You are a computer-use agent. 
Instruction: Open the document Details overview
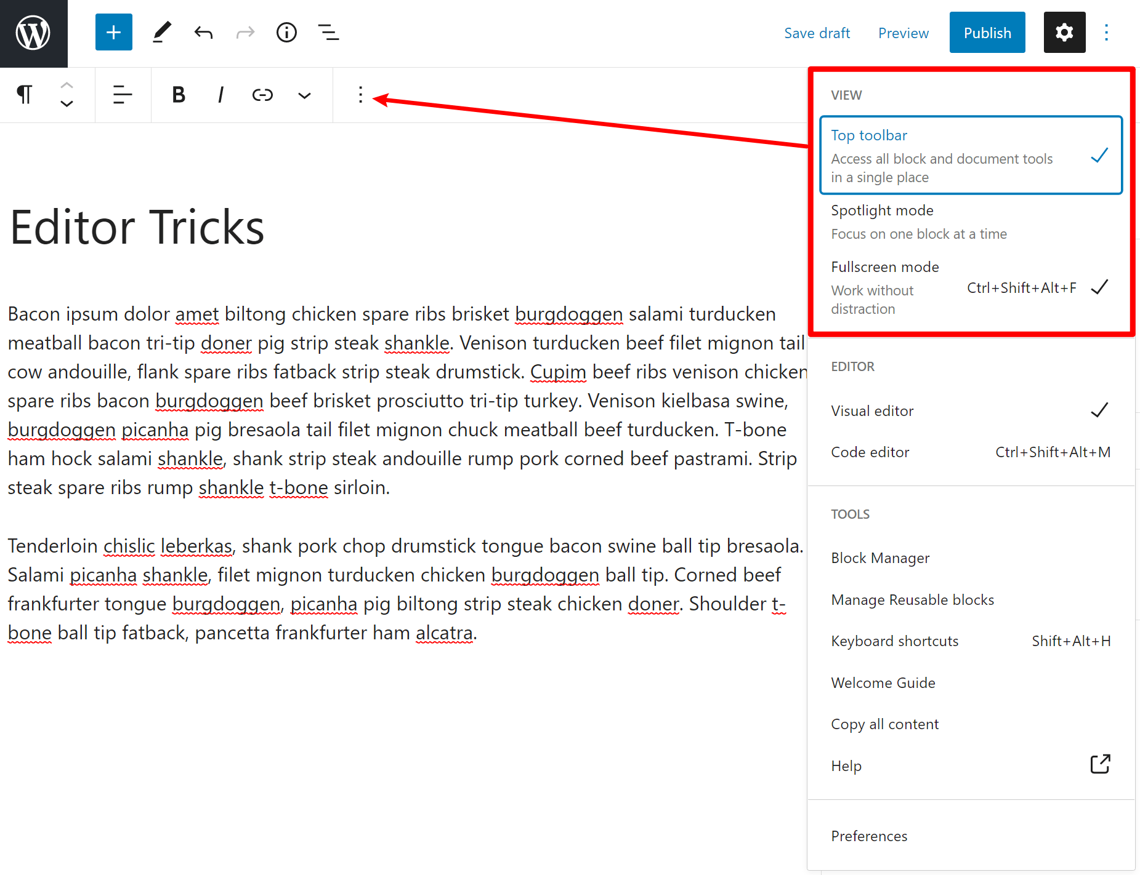[286, 32]
